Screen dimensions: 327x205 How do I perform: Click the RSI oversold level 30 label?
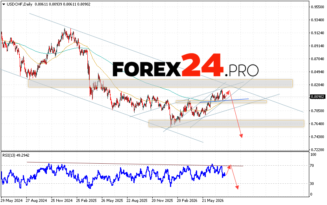click(312, 184)
